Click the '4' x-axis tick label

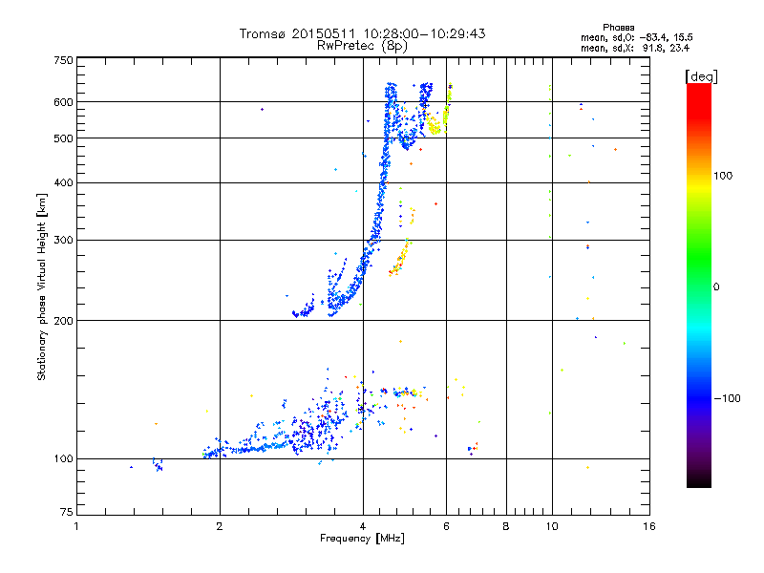tap(363, 526)
